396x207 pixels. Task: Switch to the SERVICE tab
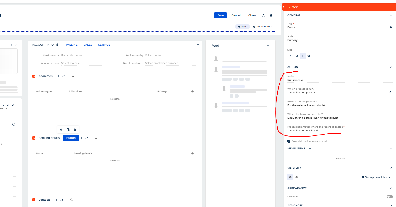click(x=104, y=45)
